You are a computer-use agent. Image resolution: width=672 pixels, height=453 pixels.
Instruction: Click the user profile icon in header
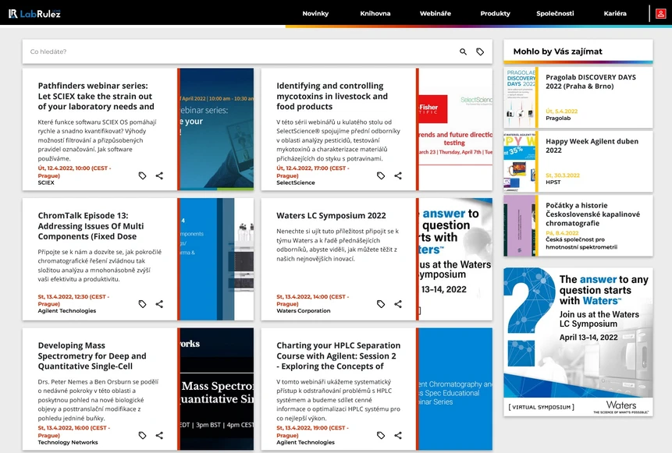pos(660,14)
